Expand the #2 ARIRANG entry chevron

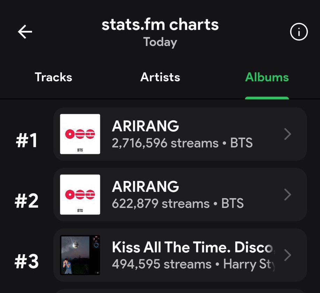click(x=288, y=195)
